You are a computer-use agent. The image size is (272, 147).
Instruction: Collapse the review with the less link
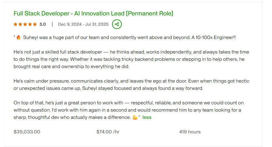[147, 117]
